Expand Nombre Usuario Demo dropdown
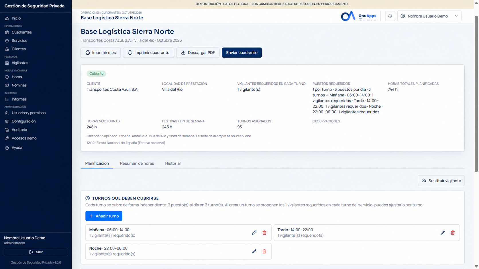Viewport: 479px width, 269px height. (x=429, y=16)
